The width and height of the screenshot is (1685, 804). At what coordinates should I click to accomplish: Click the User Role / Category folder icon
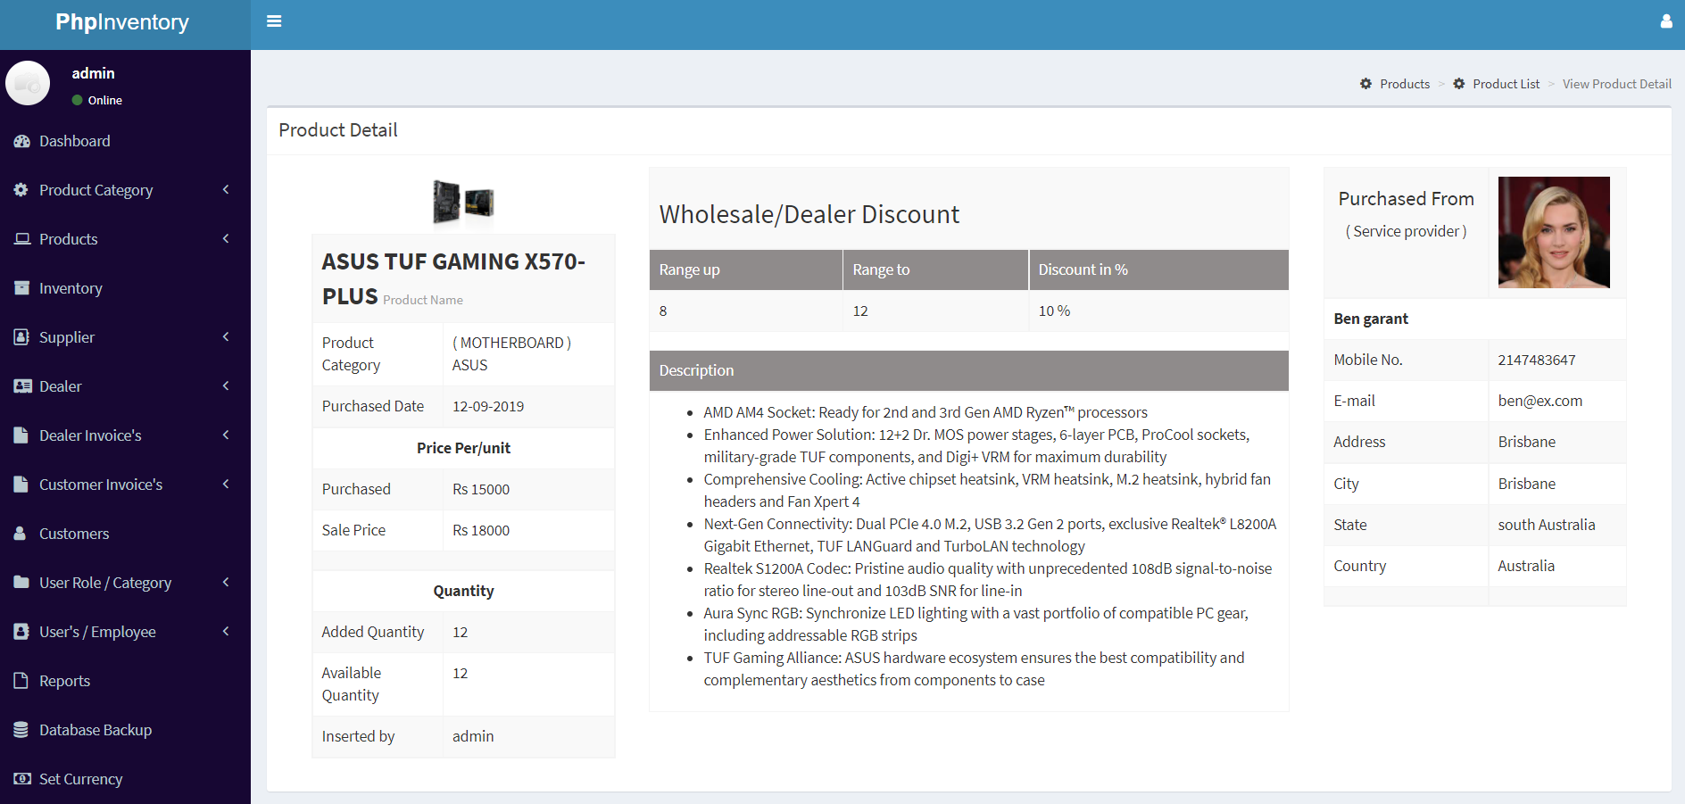[x=22, y=583]
